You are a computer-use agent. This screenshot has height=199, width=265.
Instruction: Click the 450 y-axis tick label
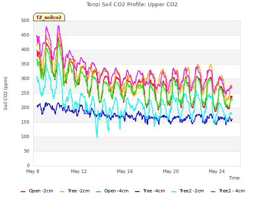click(25, 35)
